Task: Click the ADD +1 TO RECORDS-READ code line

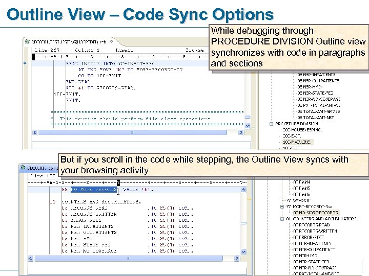Action: (x=101, y=88)
